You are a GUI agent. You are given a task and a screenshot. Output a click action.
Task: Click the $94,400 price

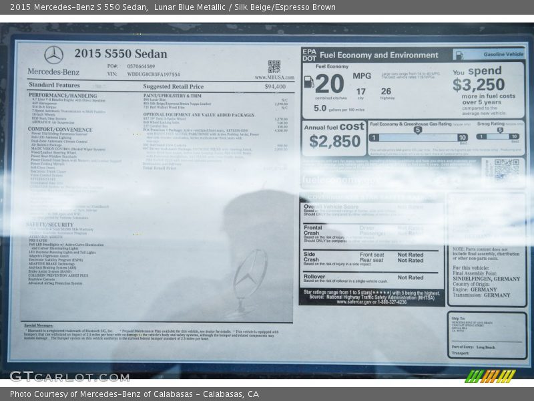pyautogui.click(x=275, y=87)
